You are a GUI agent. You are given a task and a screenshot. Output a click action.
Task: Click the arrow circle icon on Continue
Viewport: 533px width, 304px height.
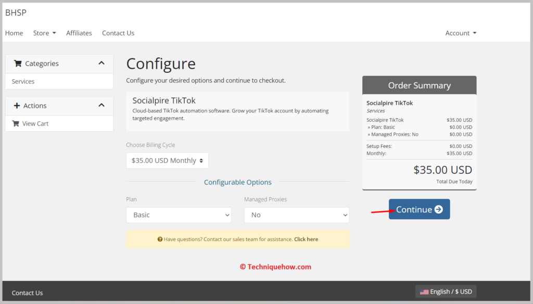point(439,209)
